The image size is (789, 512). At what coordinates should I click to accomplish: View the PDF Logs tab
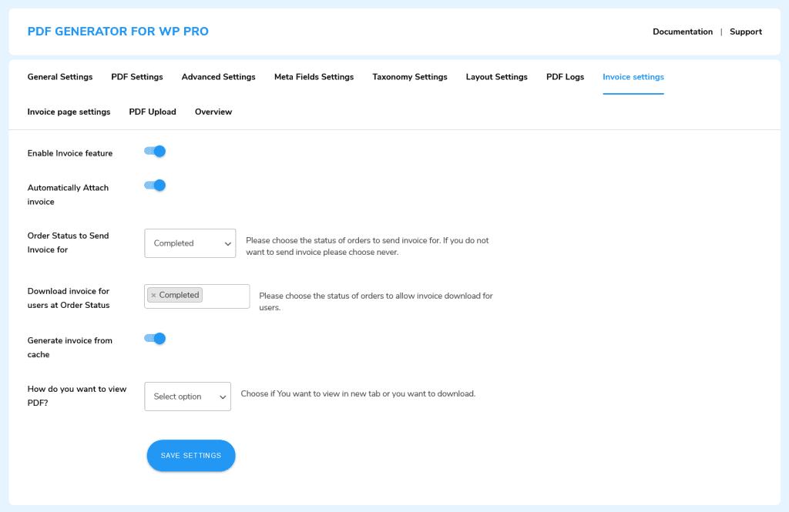pyautogui.click(x=564, y=76)
